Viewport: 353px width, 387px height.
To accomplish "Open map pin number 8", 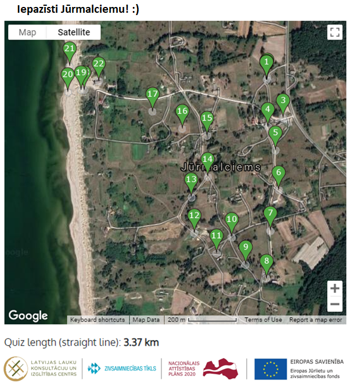I will [266, 263].
